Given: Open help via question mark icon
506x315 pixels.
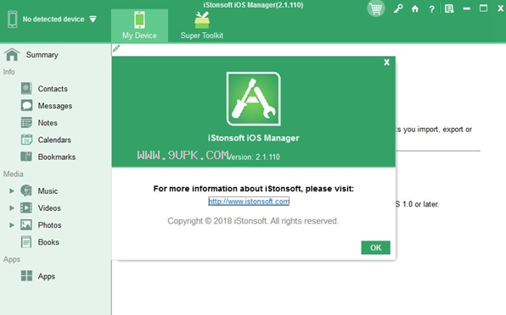Looking at the screenshot, I should click(x=431, y=9).
